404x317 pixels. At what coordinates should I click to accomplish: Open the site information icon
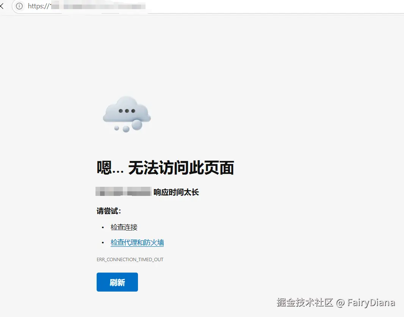pyautogui.click(x=19, y=6)
